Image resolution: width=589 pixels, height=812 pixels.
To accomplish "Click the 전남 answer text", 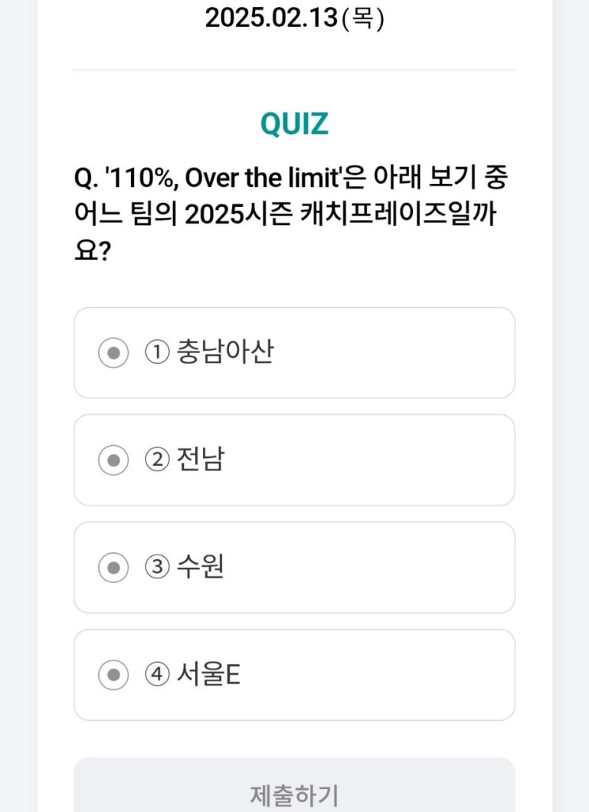I will pyautogui.click(x=201, y=459).
